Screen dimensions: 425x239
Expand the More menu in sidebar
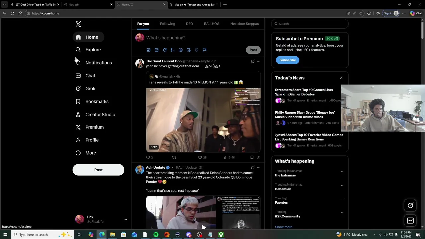point(86,153)
